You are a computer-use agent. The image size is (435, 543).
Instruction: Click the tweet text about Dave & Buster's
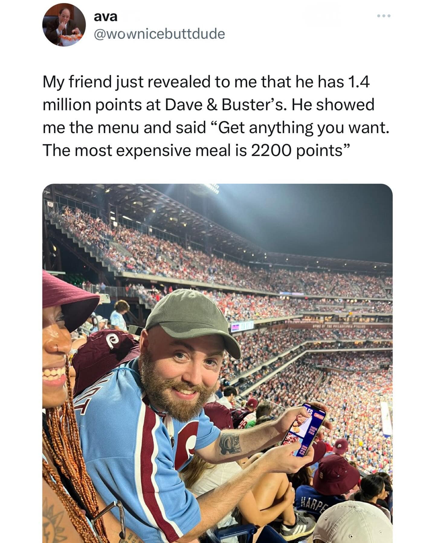(x=216, y=116)
